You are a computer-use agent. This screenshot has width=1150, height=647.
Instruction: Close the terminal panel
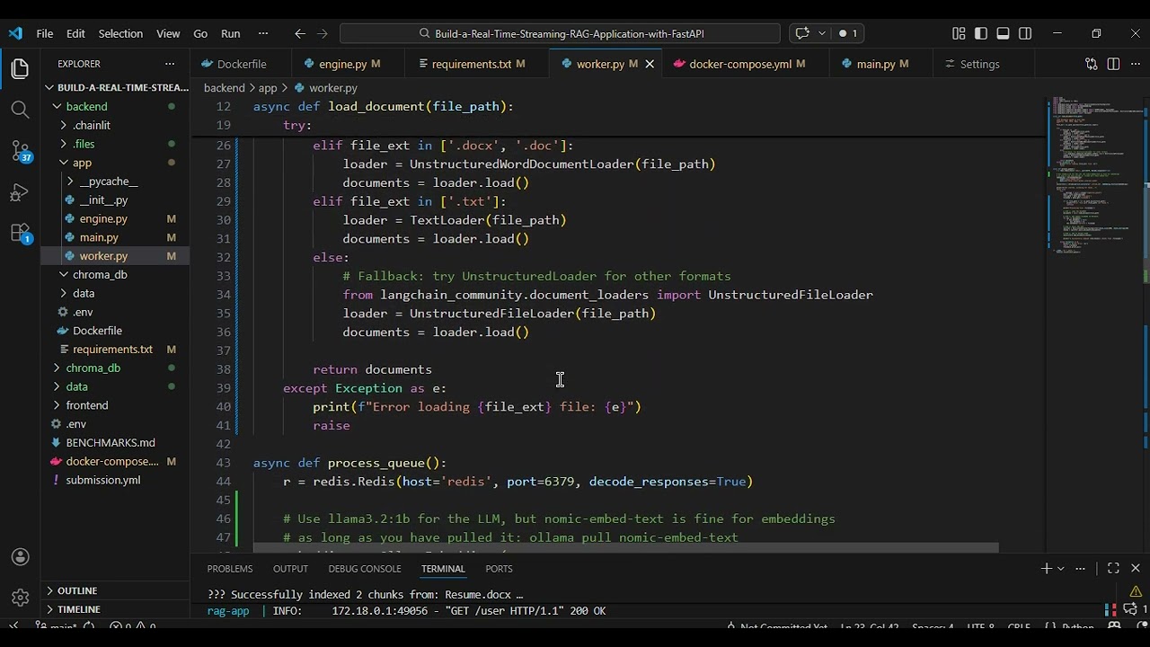pos(1136,568)
